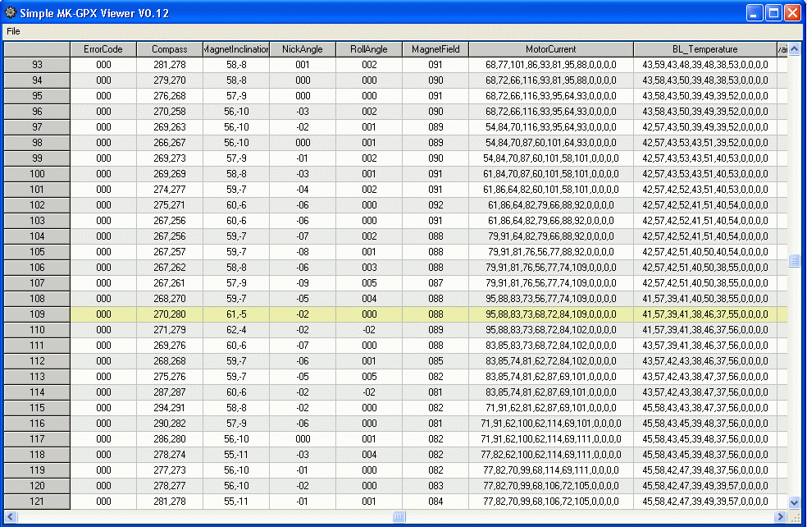Select row header 100

pos(37,174)
